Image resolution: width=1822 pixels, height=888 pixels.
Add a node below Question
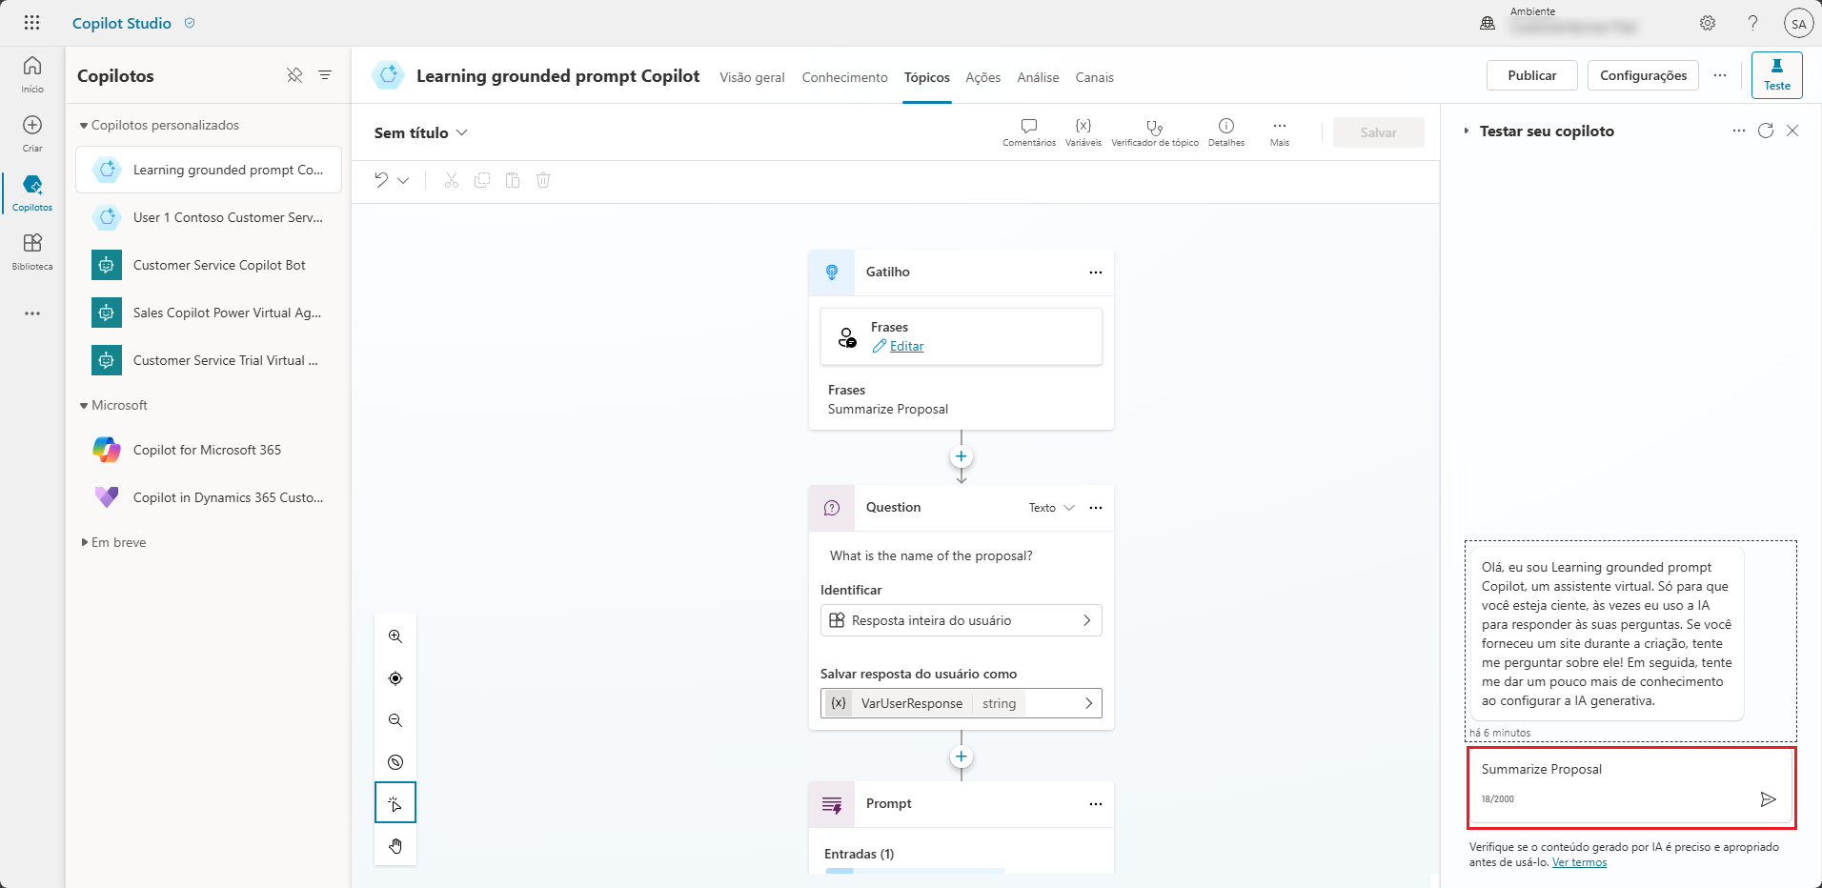coord(962,757)
